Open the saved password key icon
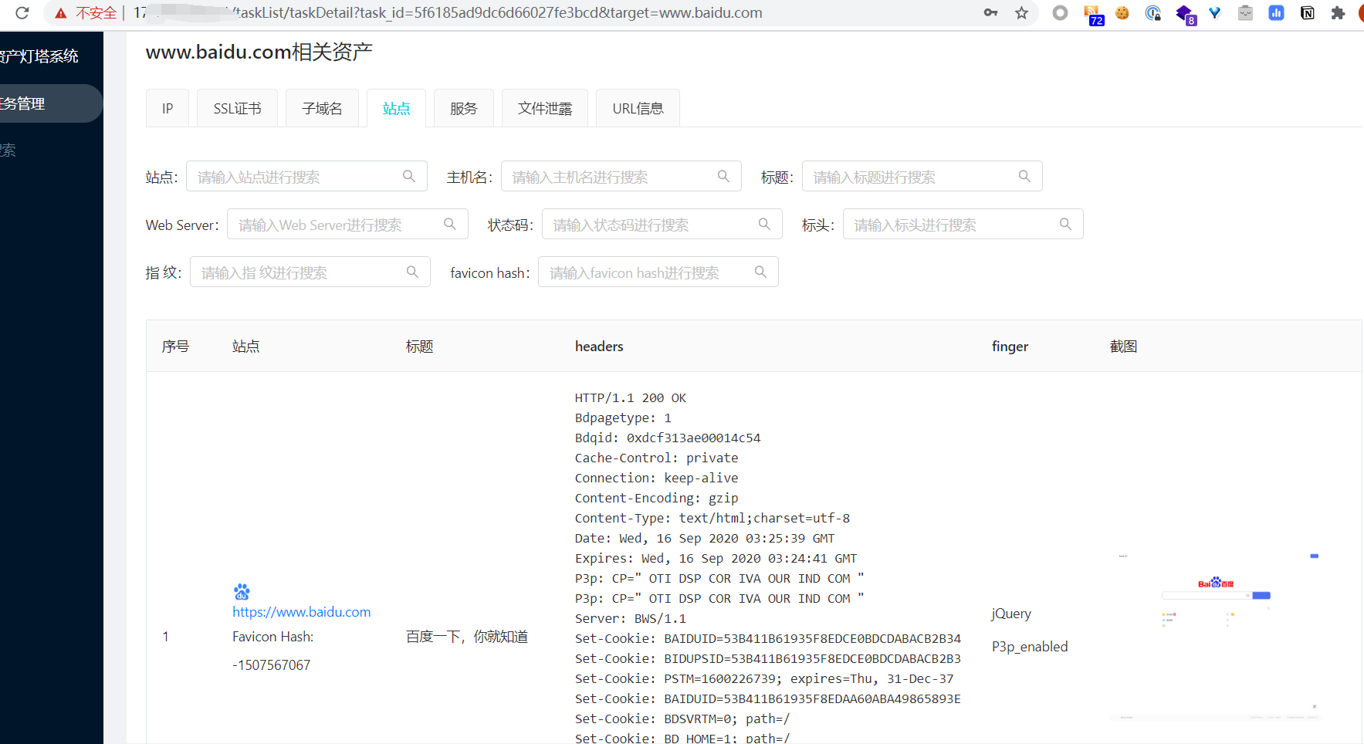 click(990, 12)
